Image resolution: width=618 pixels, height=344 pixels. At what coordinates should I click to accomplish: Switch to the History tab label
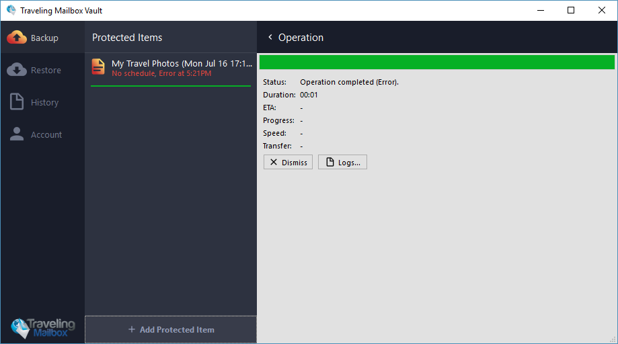click(44, 103)
